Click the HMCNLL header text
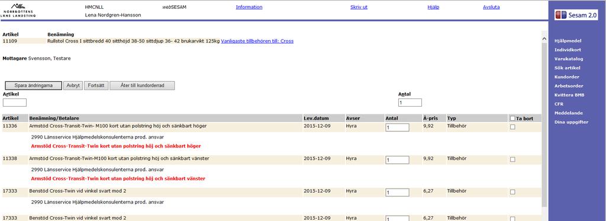606x221 pixels. pos(94,7)
